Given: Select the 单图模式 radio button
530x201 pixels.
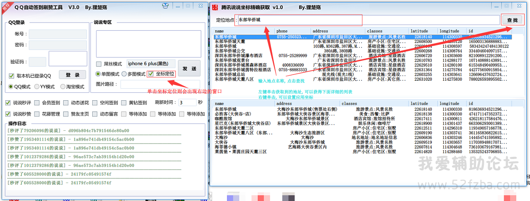Looking at the screenshot, I should coord(98,74).
